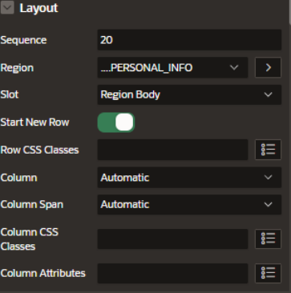Collapse the Layout section
The height and width of the screenshot is (293, 291).
(x=7, y=8)
